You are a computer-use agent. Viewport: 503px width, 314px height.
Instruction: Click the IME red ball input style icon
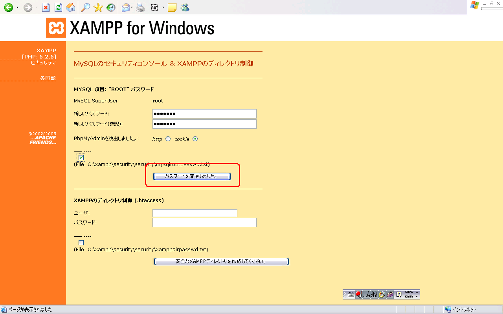(358, 294)
